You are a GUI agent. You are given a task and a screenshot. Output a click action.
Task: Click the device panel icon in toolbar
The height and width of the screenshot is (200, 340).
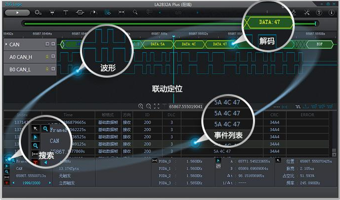click(149, 12)
